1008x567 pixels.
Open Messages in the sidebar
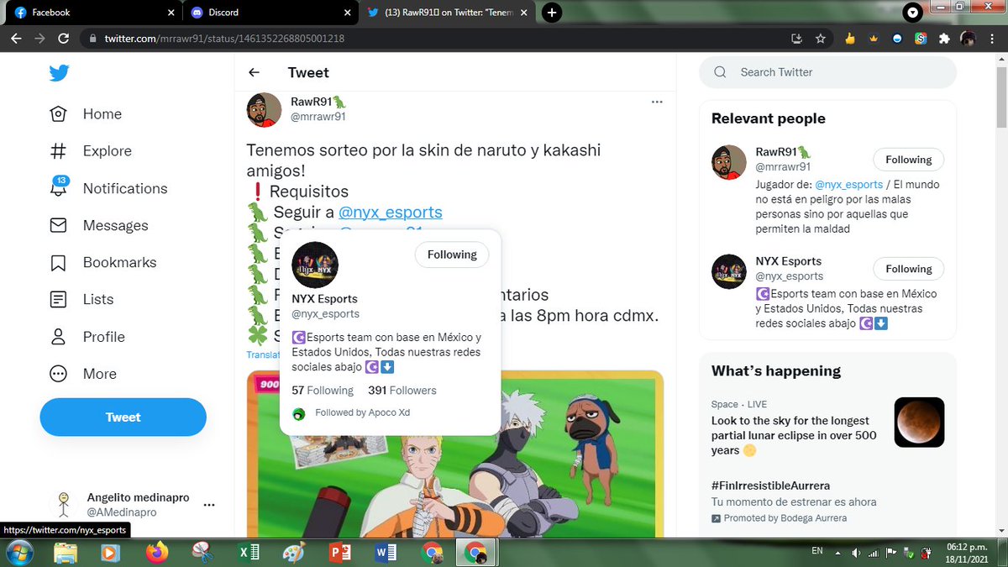point(99,225)
